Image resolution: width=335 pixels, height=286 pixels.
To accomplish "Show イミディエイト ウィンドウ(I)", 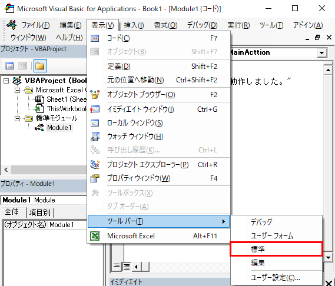I will [x=158, y=109].
